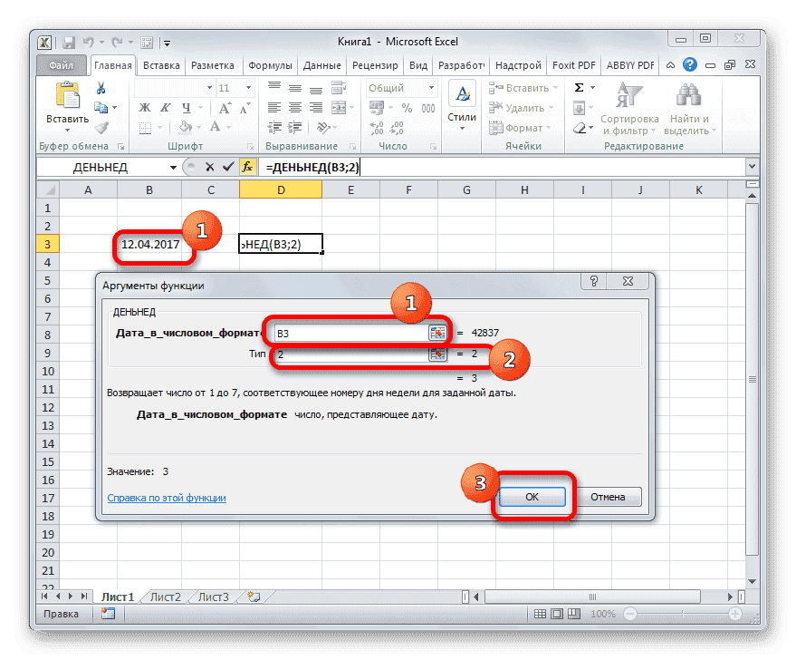This screenshot has width=796, height=660.
Task: Toggle italic formatting (К)
Action: (x=168, y=107)
